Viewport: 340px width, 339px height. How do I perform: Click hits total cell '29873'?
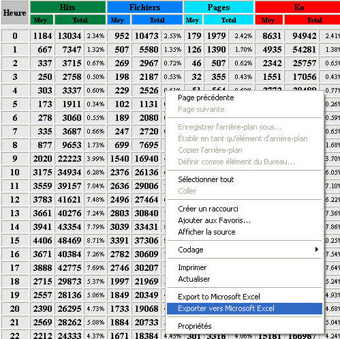click(69, 282)
